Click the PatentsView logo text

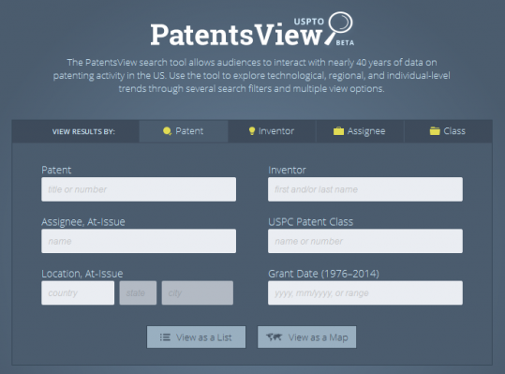point(236,35)
